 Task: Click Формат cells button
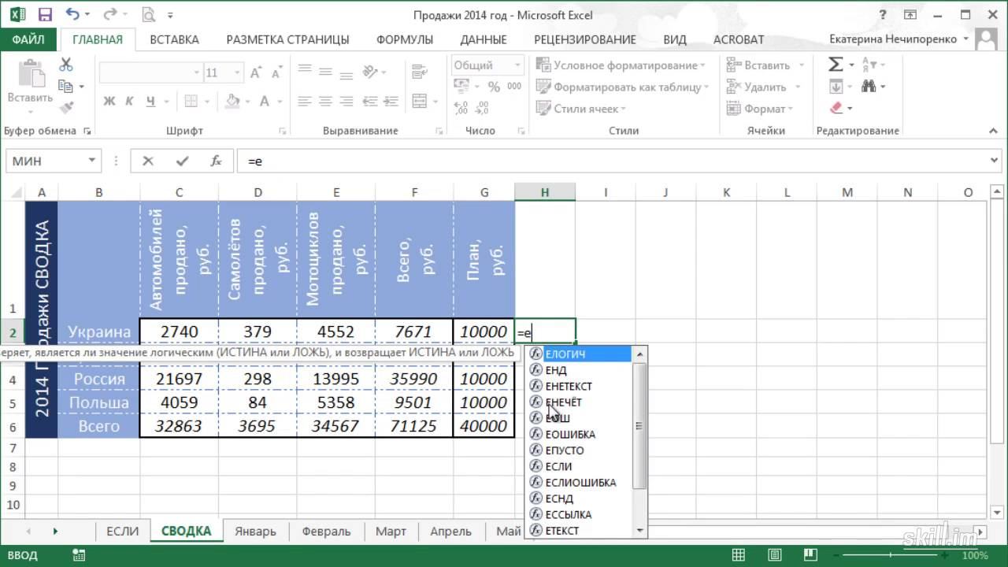click(759, 108)
